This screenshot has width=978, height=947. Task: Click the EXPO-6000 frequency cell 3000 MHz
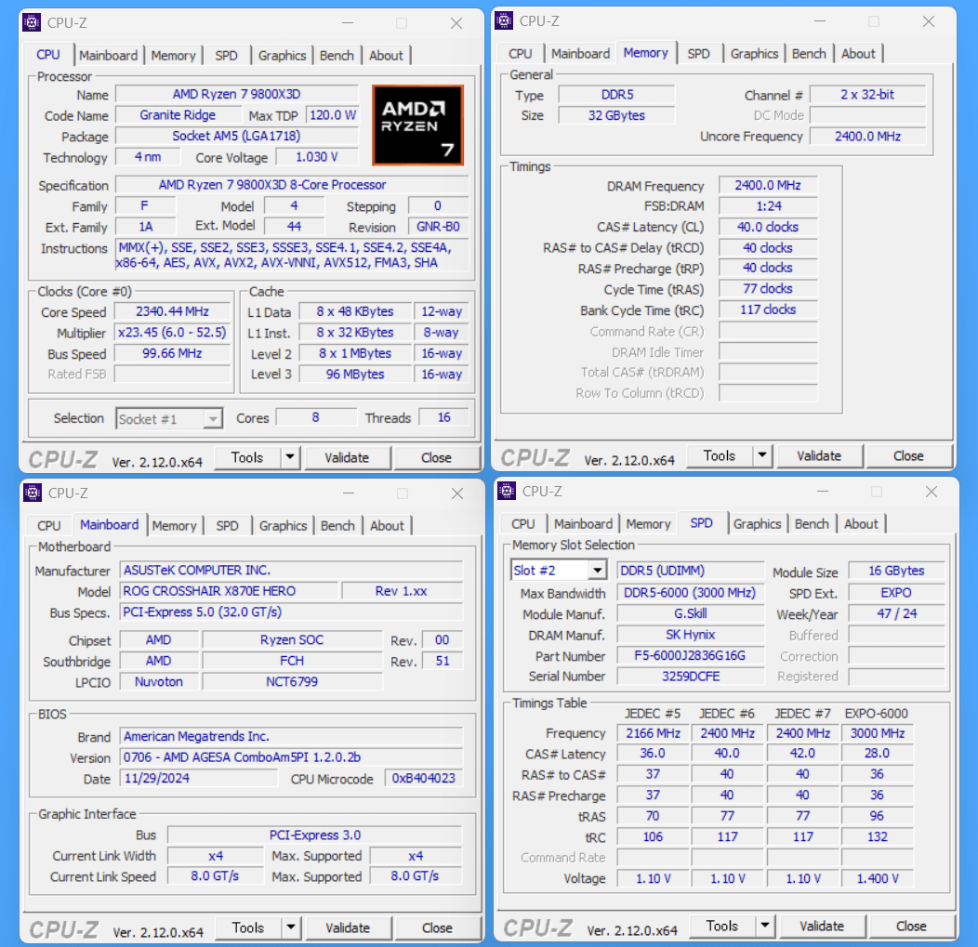click(x=878, y=733)
